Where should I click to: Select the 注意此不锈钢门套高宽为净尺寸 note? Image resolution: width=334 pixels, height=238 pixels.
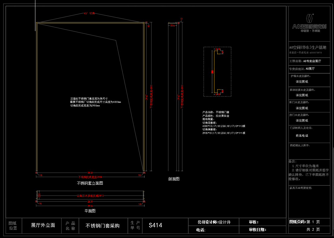pos(89,99)
